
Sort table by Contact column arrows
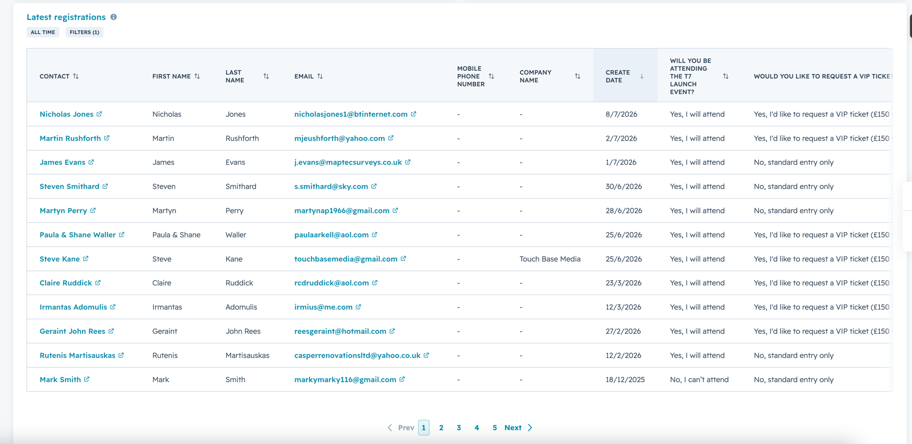point(76,76)
